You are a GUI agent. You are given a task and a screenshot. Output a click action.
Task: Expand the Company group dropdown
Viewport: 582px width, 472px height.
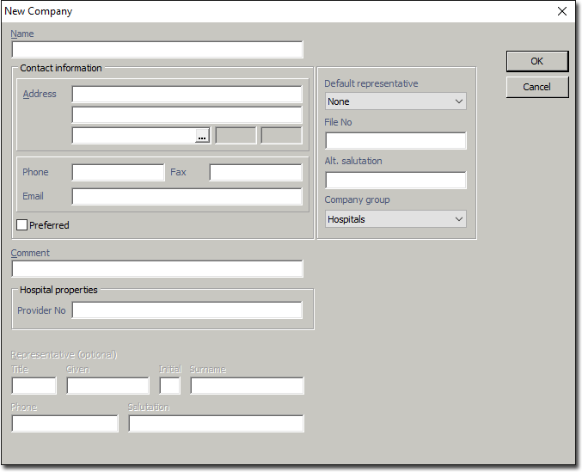tap(395, 219)
